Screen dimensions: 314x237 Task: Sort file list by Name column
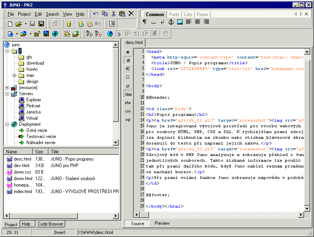(x=18, y=152)
